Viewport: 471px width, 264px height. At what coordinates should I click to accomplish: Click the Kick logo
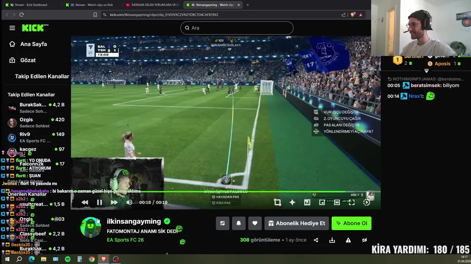[x=35, y=28]
